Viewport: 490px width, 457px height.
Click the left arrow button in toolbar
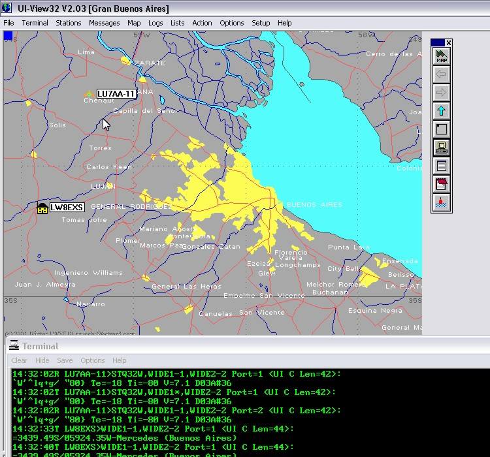click(x=442, y=74)
